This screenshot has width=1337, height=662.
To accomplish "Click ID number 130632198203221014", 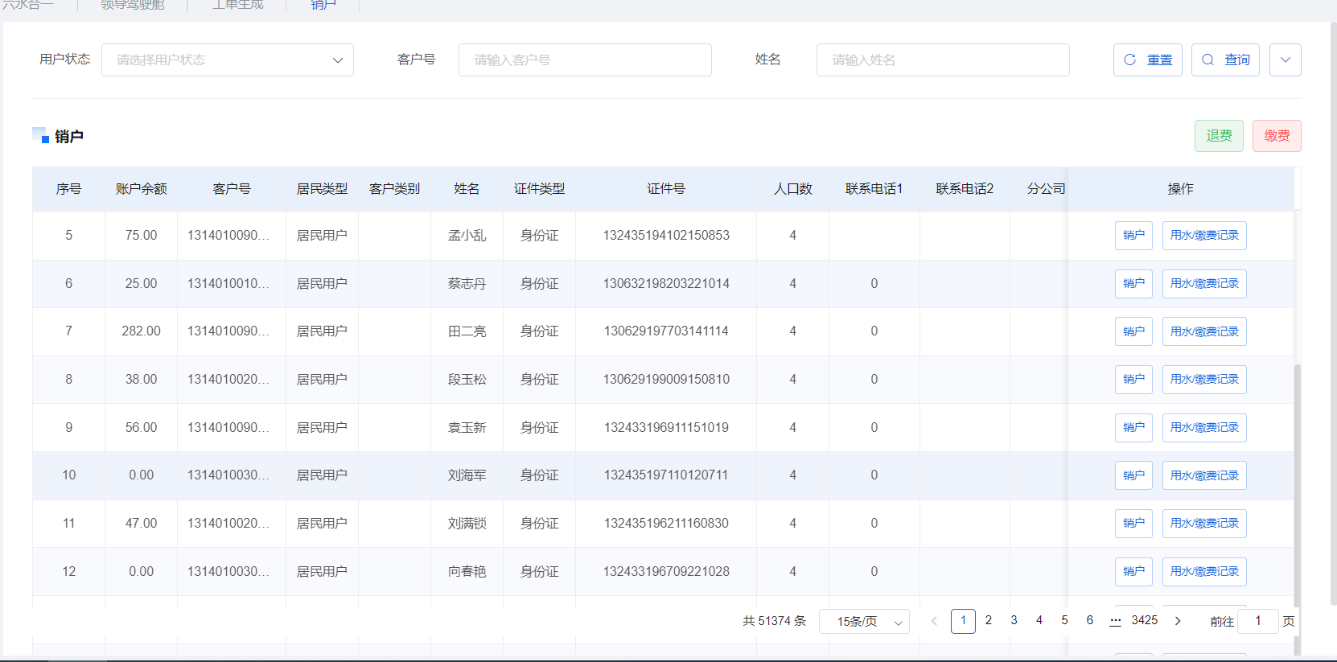I will click(x=666, y=284).
